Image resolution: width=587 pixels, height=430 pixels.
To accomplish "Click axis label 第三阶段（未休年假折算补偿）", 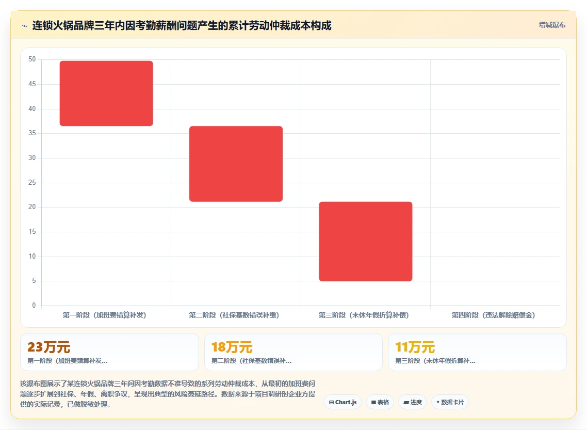I will click(364, 315).
